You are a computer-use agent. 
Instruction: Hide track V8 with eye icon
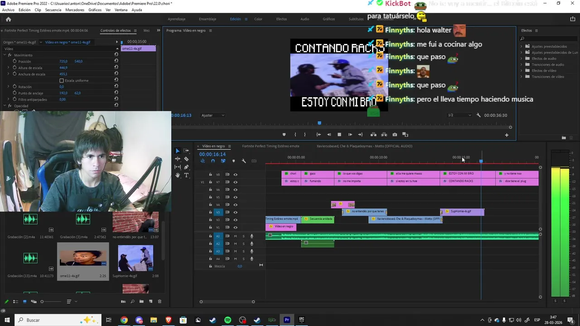click(x=235, y=174)
